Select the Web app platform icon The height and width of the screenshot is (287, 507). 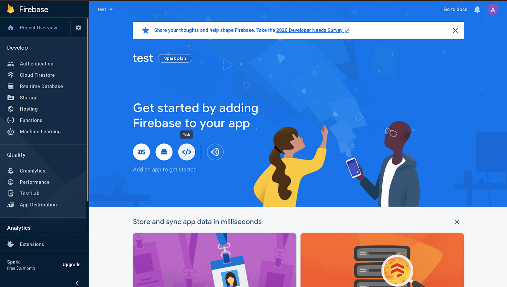tap(187, 152)
